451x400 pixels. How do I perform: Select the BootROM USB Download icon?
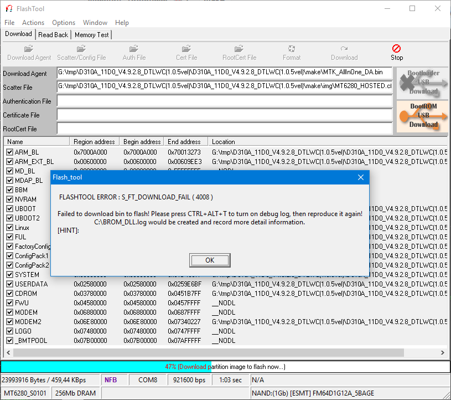[423, 116]
